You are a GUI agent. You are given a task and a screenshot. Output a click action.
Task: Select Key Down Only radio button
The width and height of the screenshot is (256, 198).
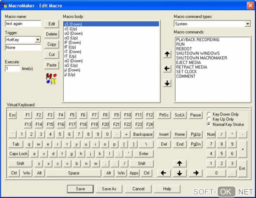pos(209,114)
